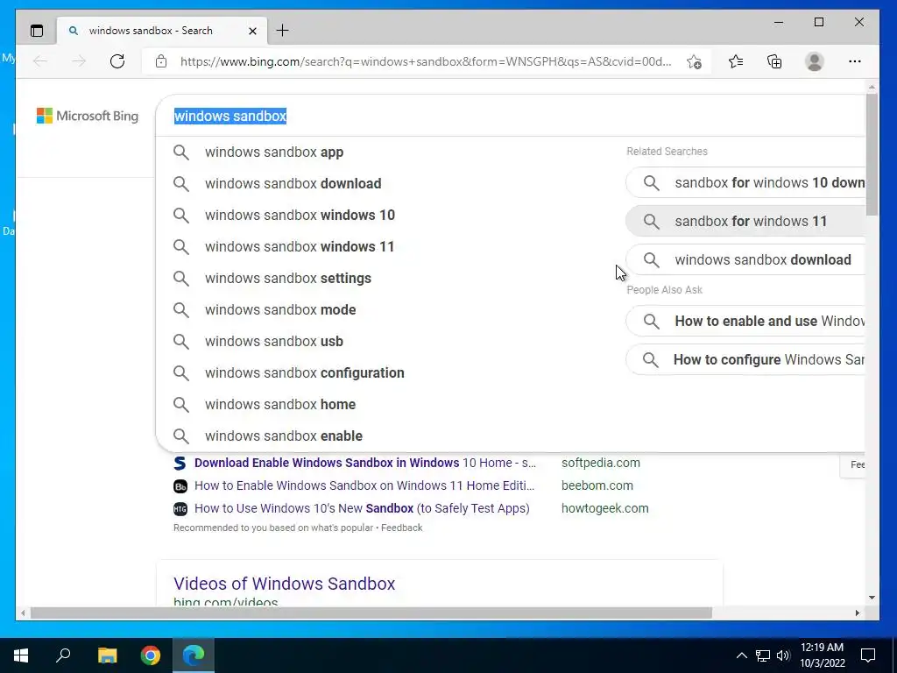Open the notification center icon
Viewport: 897px width, 673px height.
pyautogui.click(x=868, y=655)
